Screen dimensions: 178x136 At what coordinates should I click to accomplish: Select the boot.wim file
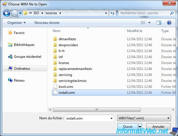point(66,87)
